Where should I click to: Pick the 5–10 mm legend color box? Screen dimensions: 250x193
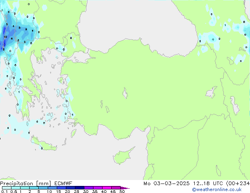[x=43, y=188]
